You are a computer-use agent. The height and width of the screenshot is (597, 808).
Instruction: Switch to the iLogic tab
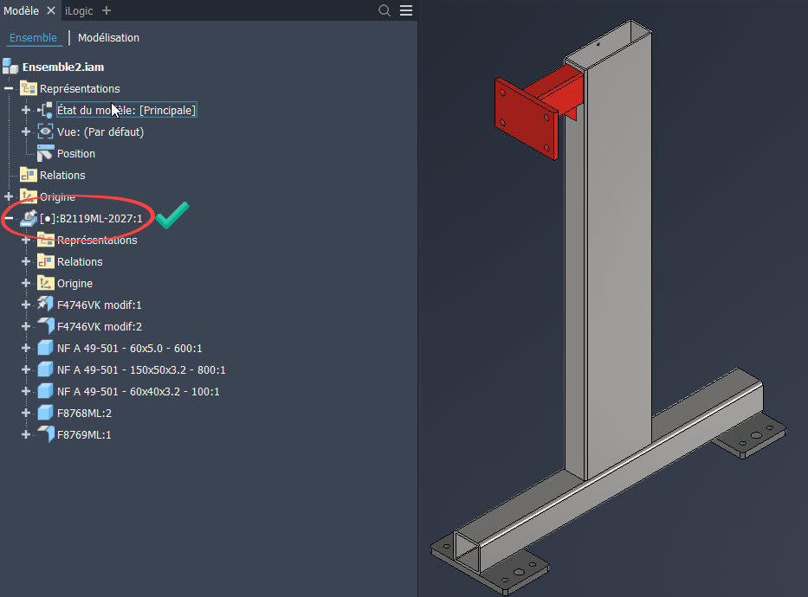tap(80, 10)
